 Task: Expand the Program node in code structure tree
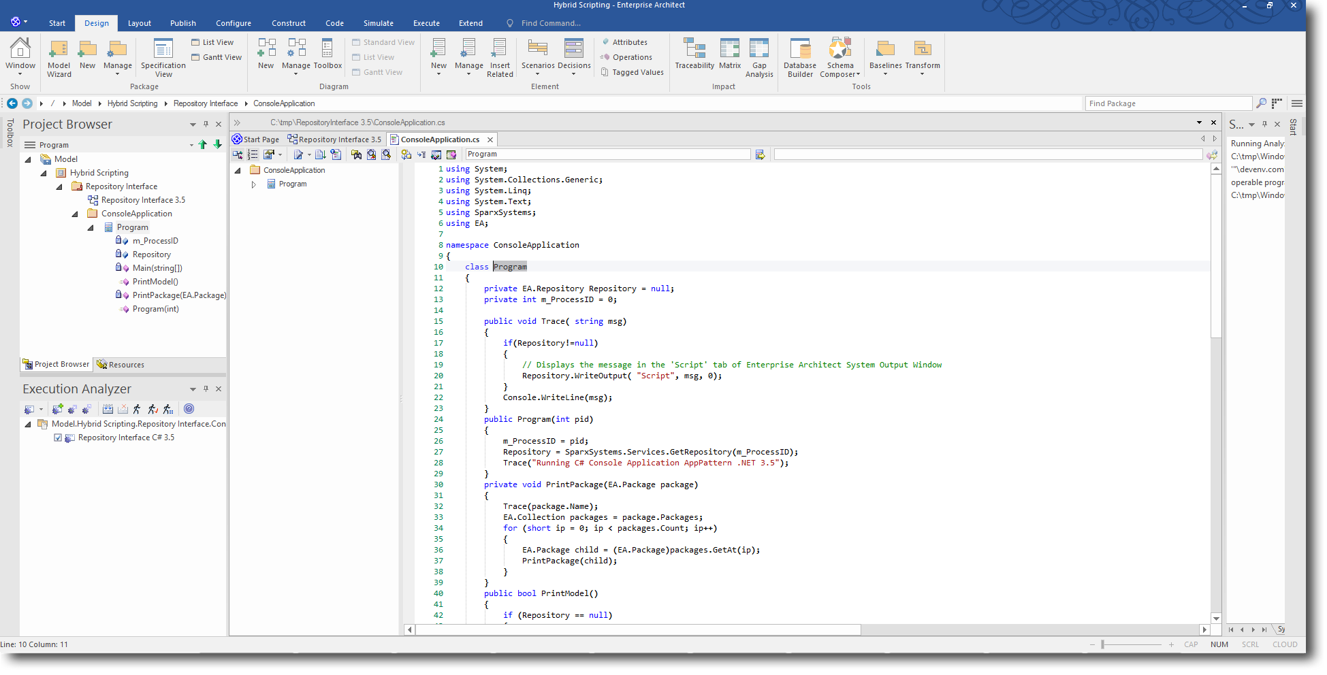(254, 184)
